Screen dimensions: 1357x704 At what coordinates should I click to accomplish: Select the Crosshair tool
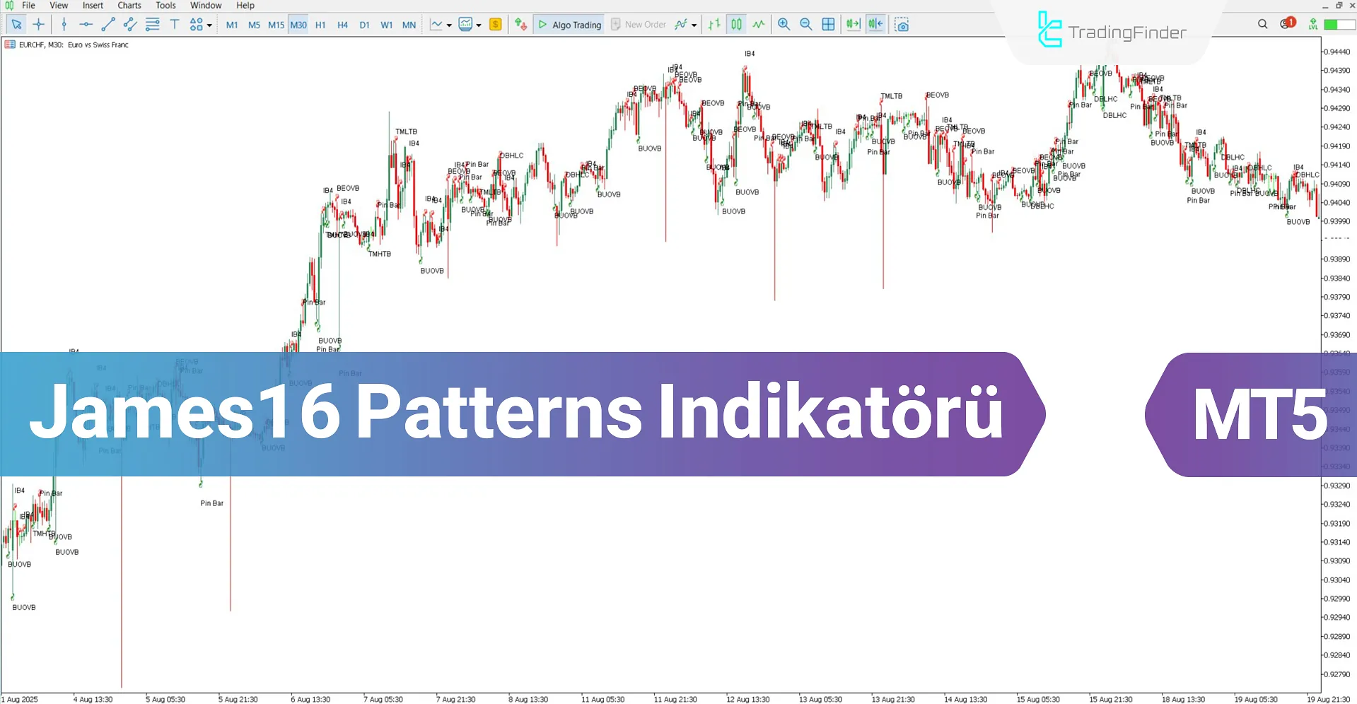click(x=39, y=24)
